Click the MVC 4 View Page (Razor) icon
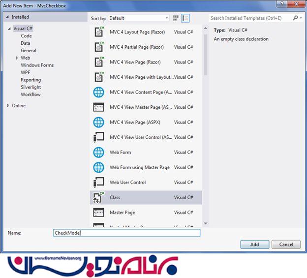Image resolution: width=307 pixels, height=278 pixels. tap(99, 62)
